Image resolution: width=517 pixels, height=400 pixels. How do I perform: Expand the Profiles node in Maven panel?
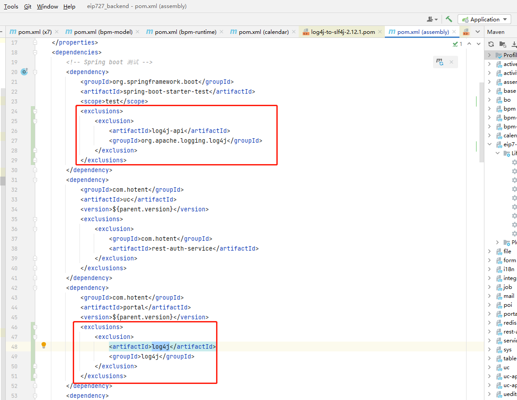(489, 55)
